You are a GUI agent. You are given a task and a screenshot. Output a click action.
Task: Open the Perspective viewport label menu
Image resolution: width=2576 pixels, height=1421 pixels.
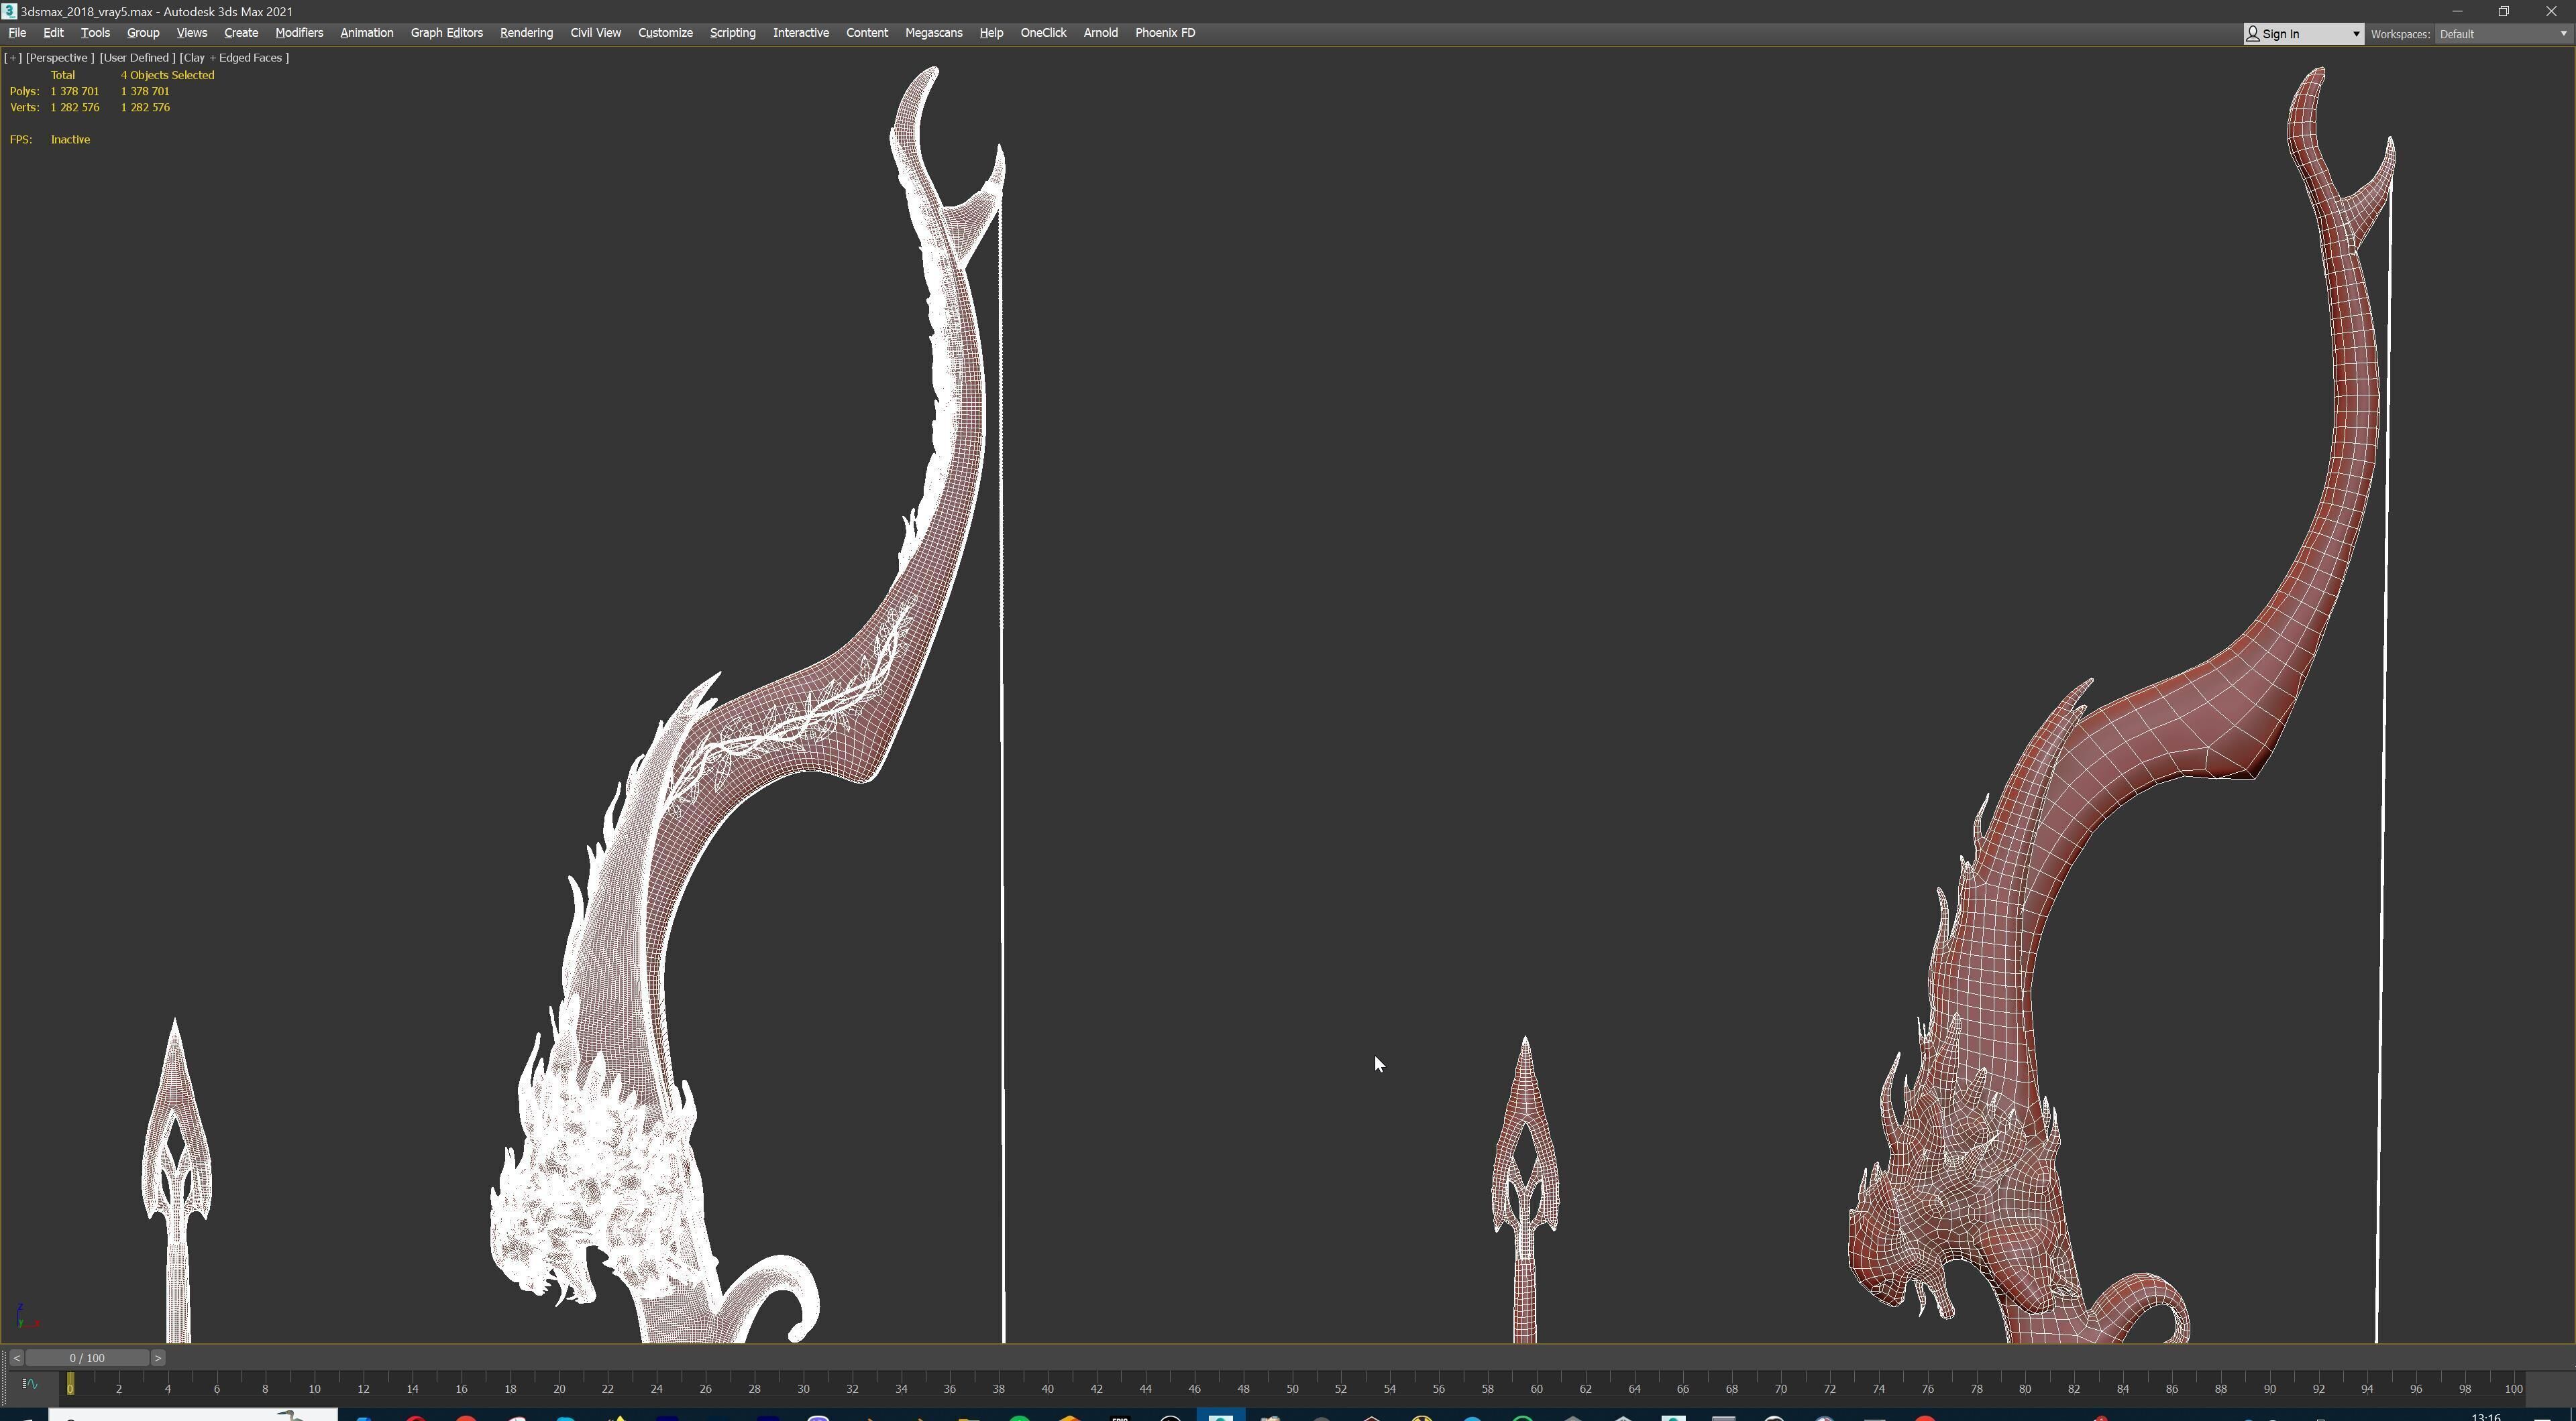pos(60,58)
